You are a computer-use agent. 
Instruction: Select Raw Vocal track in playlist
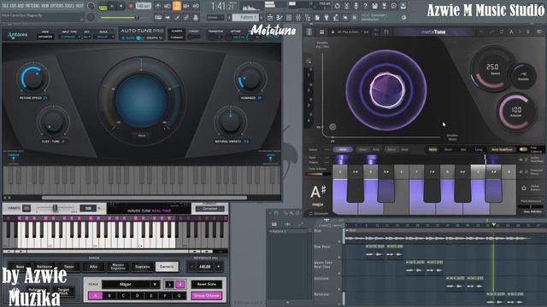pyautogui.click(x=322, y=246)
